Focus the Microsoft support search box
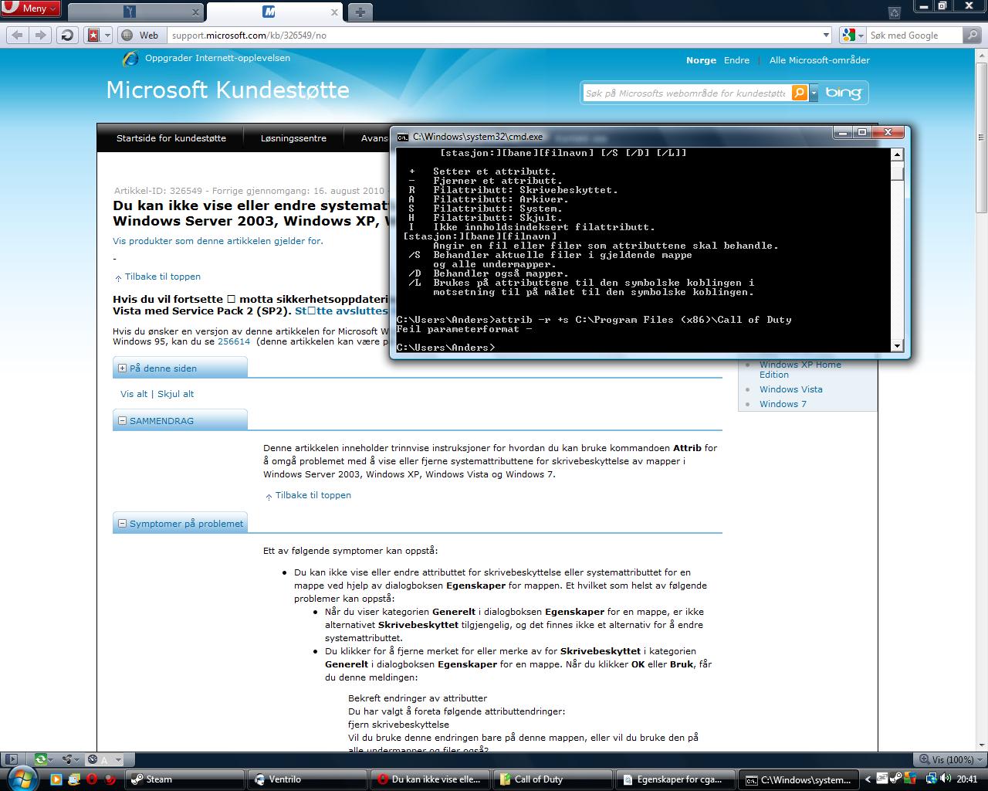 pos(685,93)
